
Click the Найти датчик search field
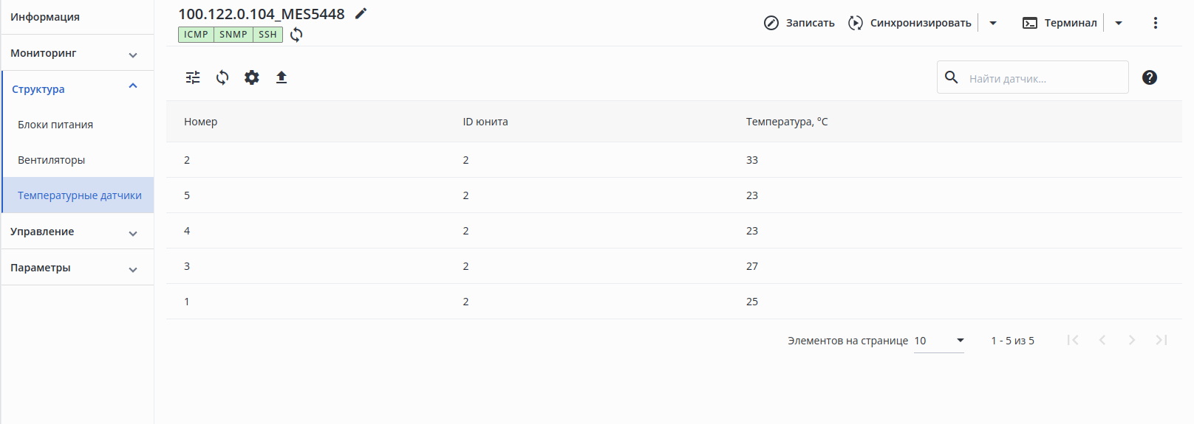coord(1043,78)
